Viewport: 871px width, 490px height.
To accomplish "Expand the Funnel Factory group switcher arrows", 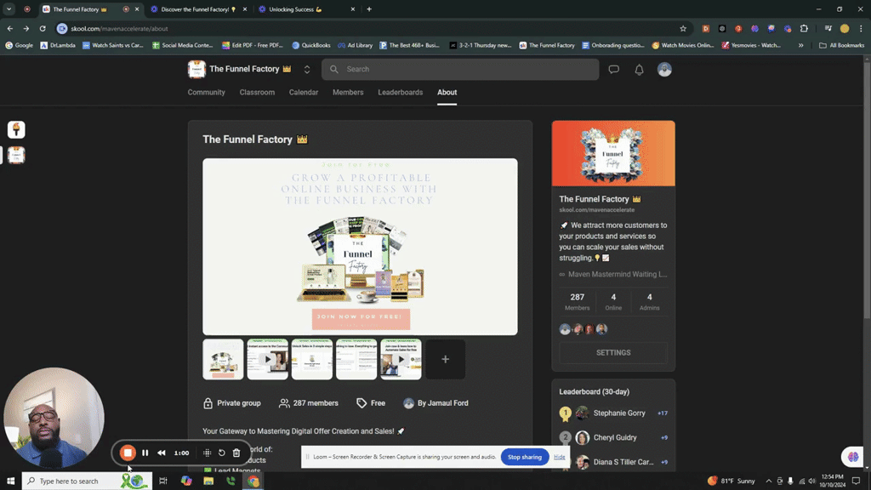I will [x=306, y=70].
